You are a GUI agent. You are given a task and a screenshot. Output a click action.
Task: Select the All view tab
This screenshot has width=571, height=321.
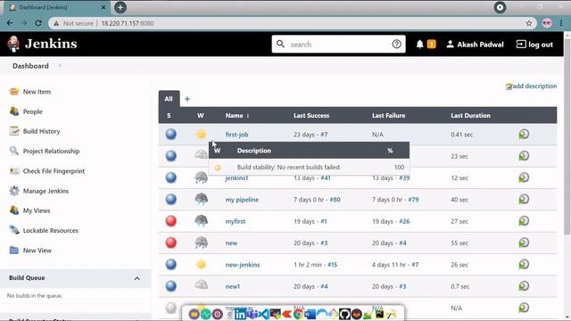(x=169, y=99)
